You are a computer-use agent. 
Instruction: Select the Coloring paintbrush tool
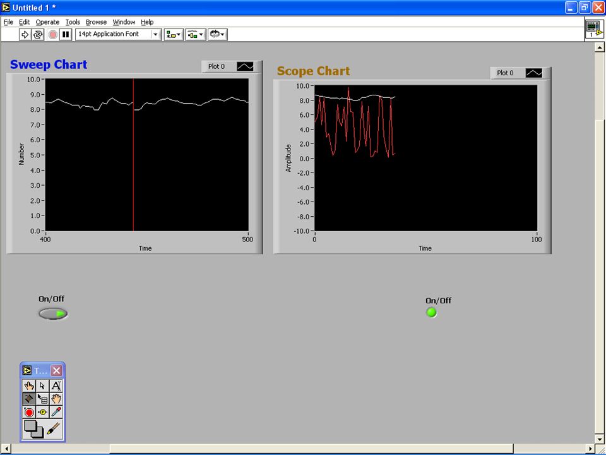[x=53, y=428]
